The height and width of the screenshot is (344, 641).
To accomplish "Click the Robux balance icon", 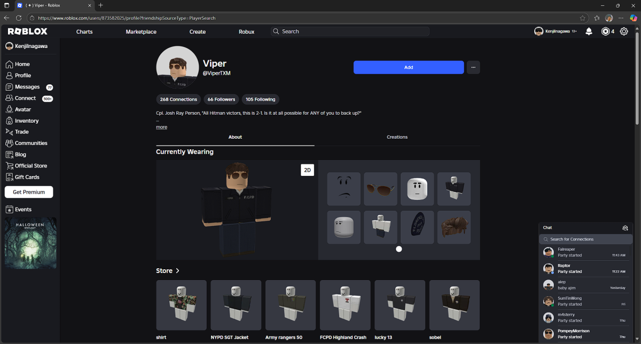I will pos(605,31).
